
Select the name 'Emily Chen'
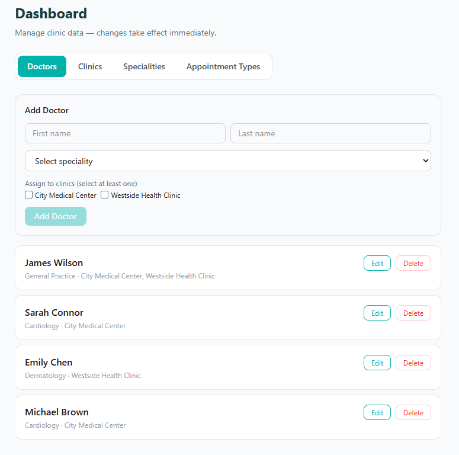point(49,363)
